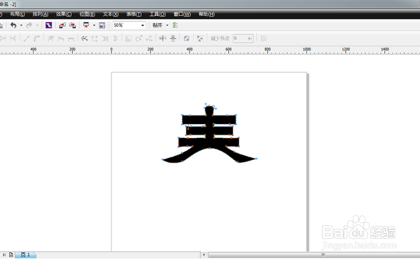Click the select all nodes icon

(200, 39)
